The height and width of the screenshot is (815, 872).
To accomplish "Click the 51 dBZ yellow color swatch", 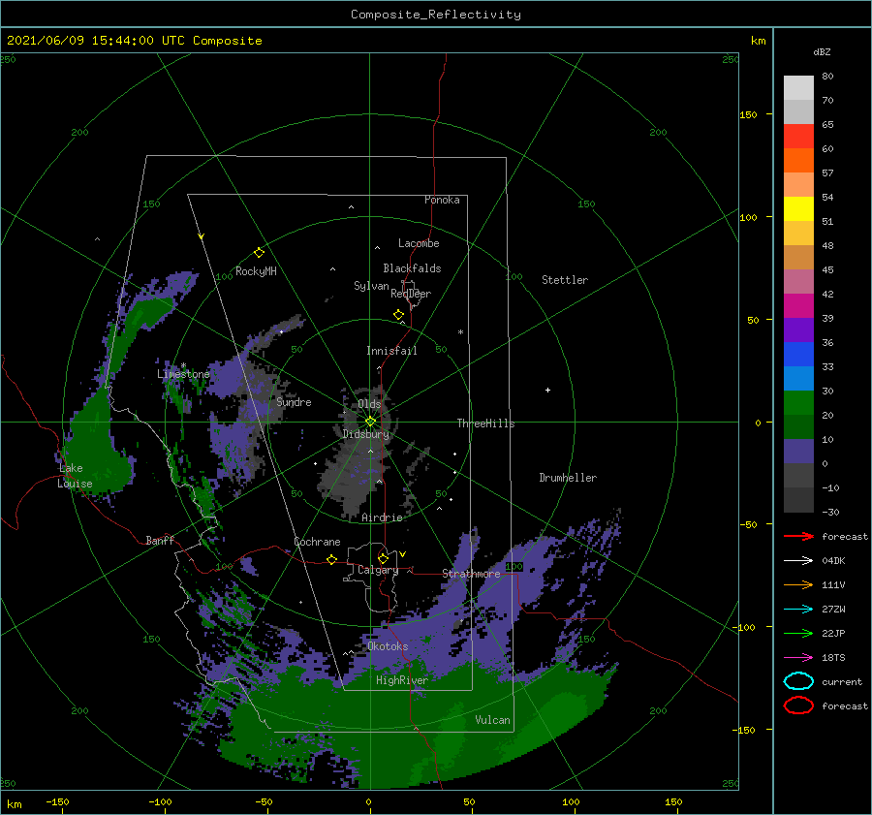I will (x=798, y=208).
